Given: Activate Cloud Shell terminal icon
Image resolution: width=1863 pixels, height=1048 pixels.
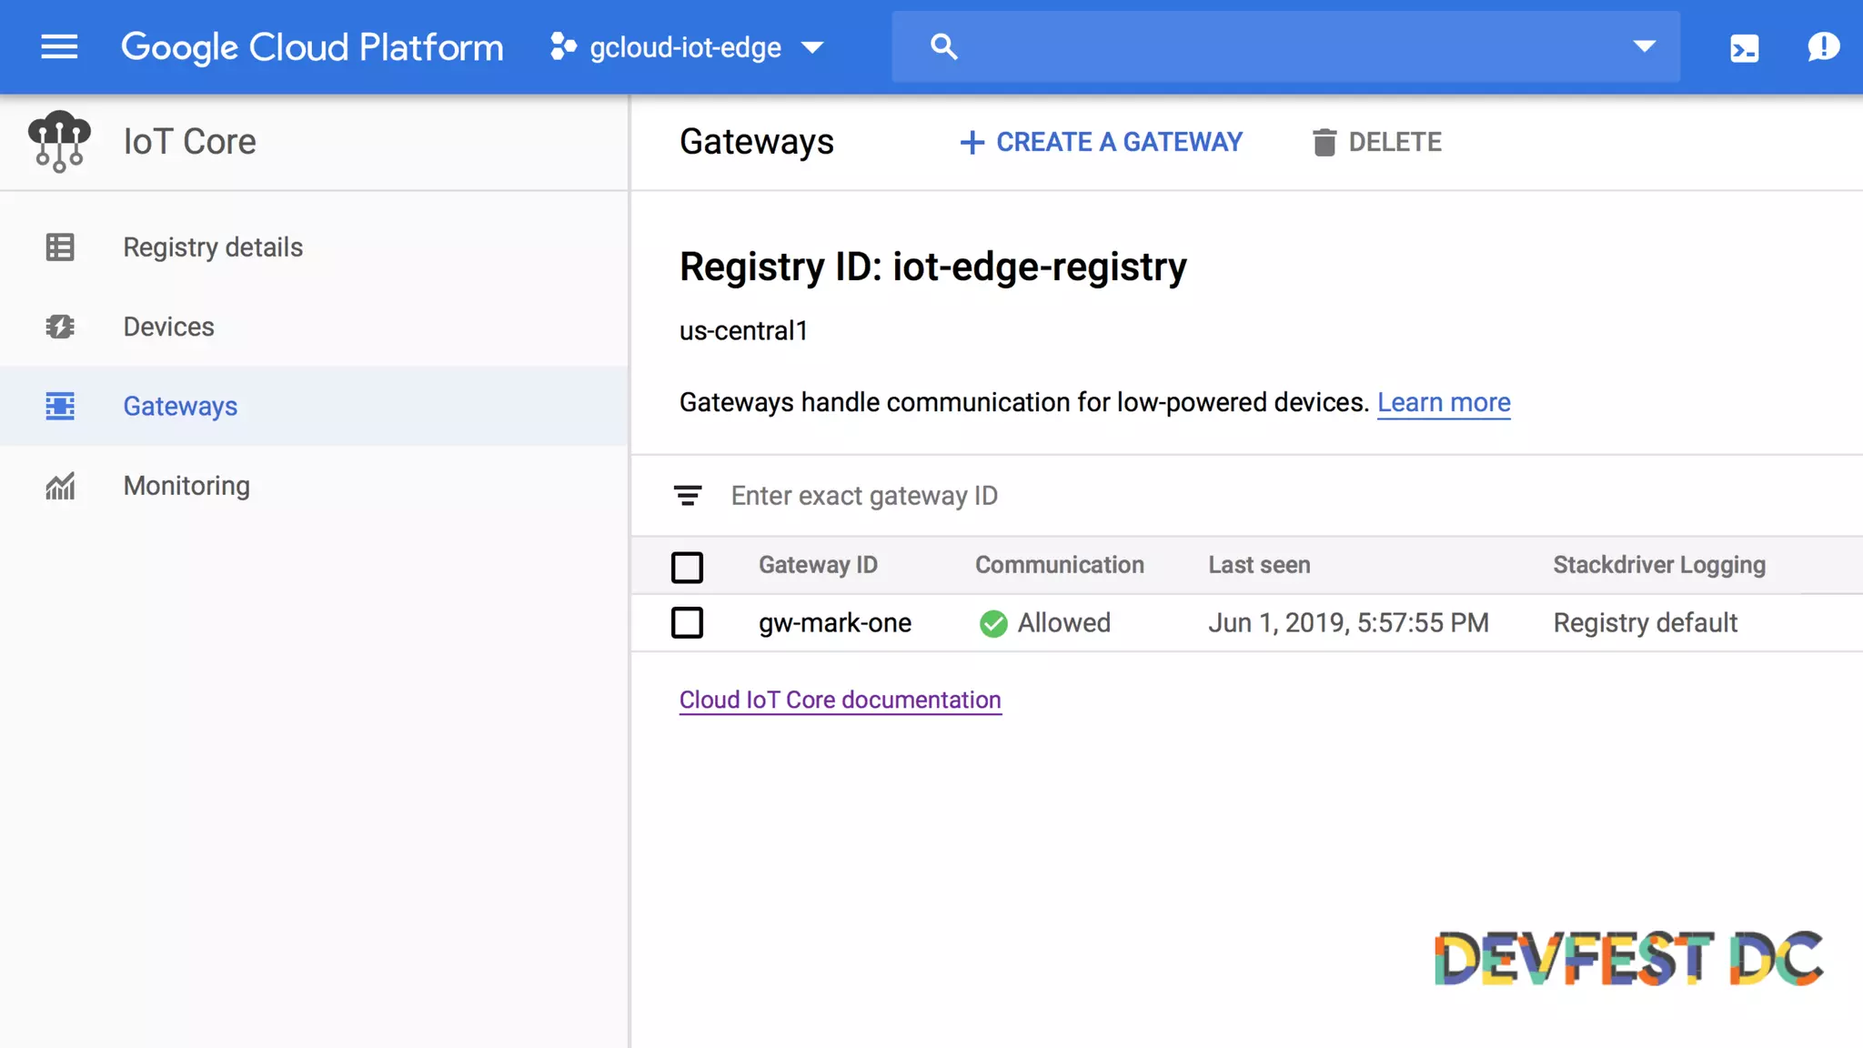Looking at the screenshot, I should click(1744, 47).
